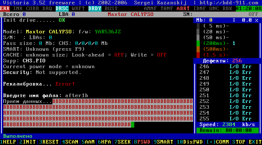Click the Supp: CHS,PIO line
Viewport: 262px width, 145px height.
24,61
